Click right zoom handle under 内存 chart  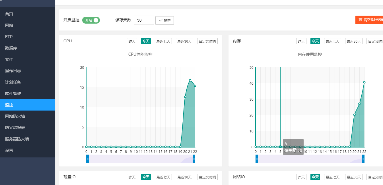coord(363,159)
